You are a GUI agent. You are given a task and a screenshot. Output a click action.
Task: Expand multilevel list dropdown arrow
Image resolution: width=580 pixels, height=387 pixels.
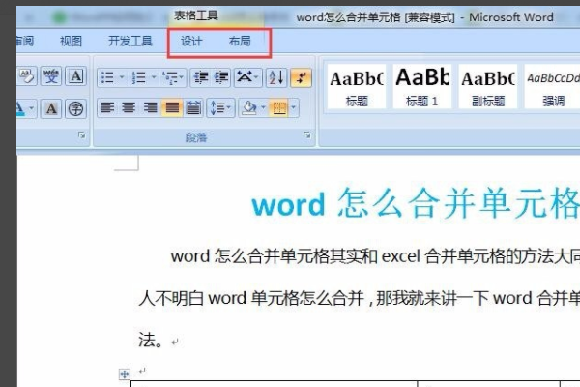pos(182,77)
